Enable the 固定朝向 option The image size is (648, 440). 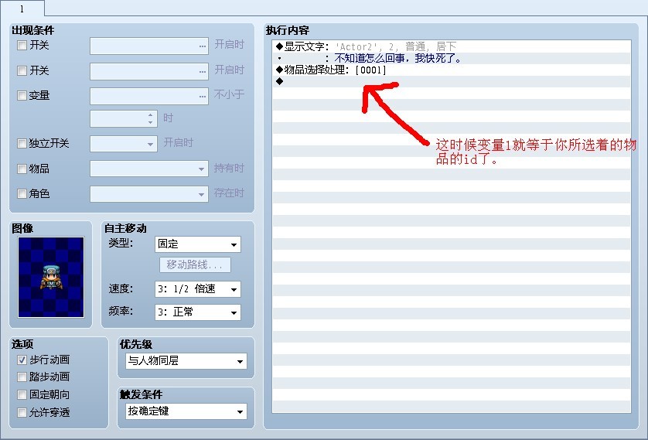[22, 394]
